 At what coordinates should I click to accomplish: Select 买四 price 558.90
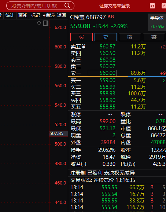(x=107, y=100)
